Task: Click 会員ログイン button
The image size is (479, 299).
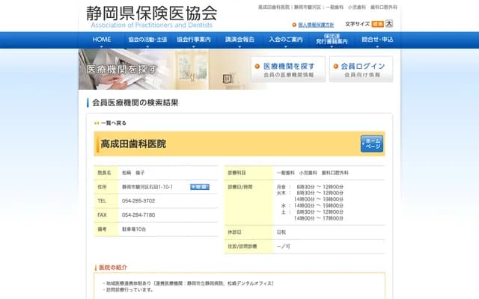Action: point(361,70)
